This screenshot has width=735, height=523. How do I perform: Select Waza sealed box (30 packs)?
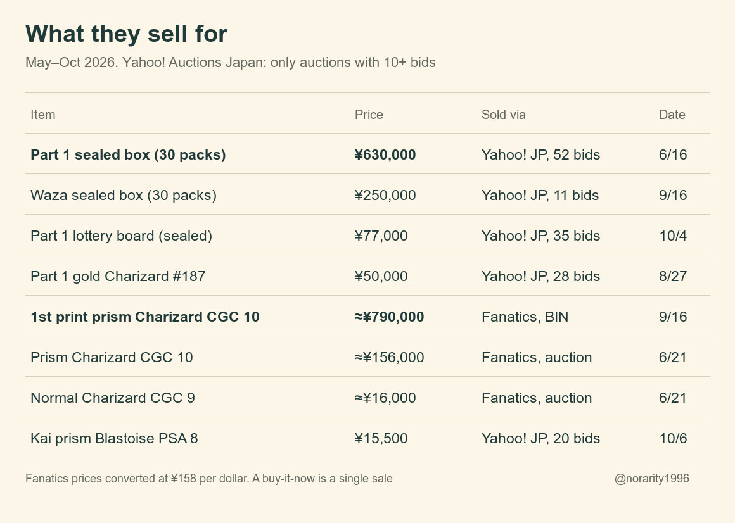click(124, 195)
